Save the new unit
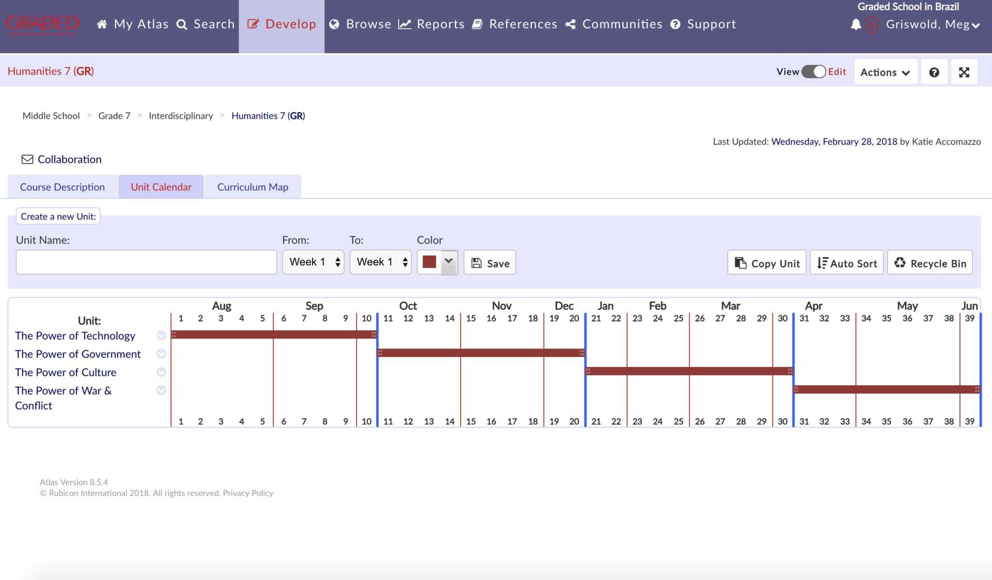 pos(490,263)
